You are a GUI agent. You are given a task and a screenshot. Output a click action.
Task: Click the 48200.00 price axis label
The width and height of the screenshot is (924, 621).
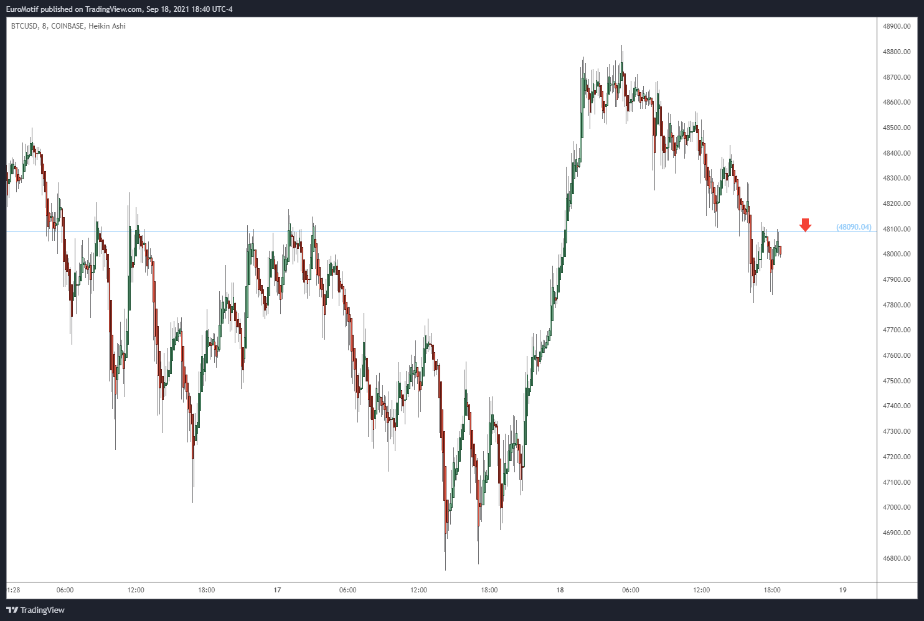897,203
